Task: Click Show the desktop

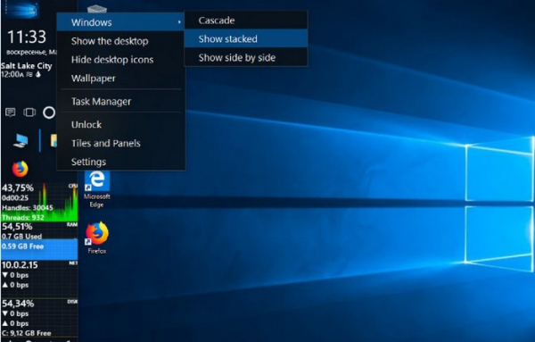Action: (x=120, y=41)
